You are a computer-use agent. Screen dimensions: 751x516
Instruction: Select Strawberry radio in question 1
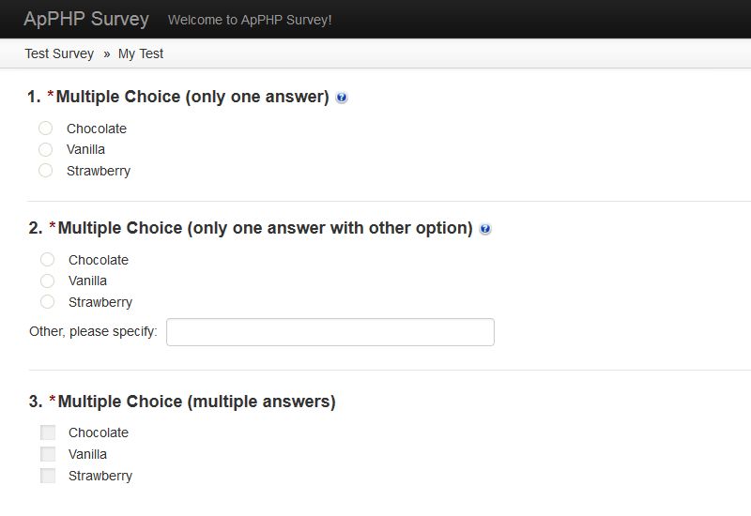[45, 171]
